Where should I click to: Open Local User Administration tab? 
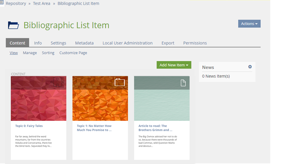point(127,43)
